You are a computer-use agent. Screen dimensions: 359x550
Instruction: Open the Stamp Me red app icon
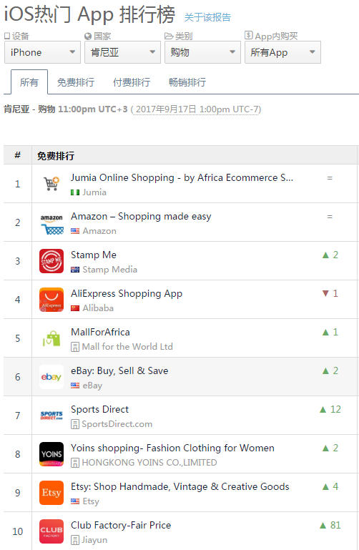[51, 260]
